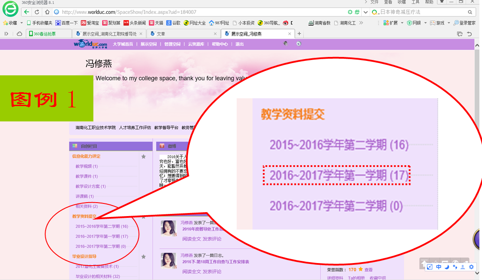Click the green ring icon in address bar
Viewport: 482px width, 280px height.
point(350,12)
